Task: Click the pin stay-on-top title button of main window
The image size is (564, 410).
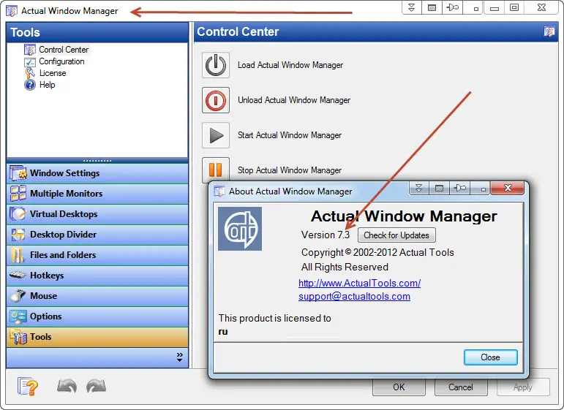Action: pyautogui.click(x=453, y=7)
